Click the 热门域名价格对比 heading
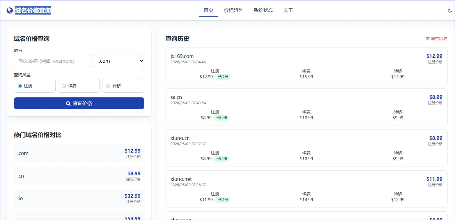This screenshot has width=455, height=220. [x=38, y=135]
